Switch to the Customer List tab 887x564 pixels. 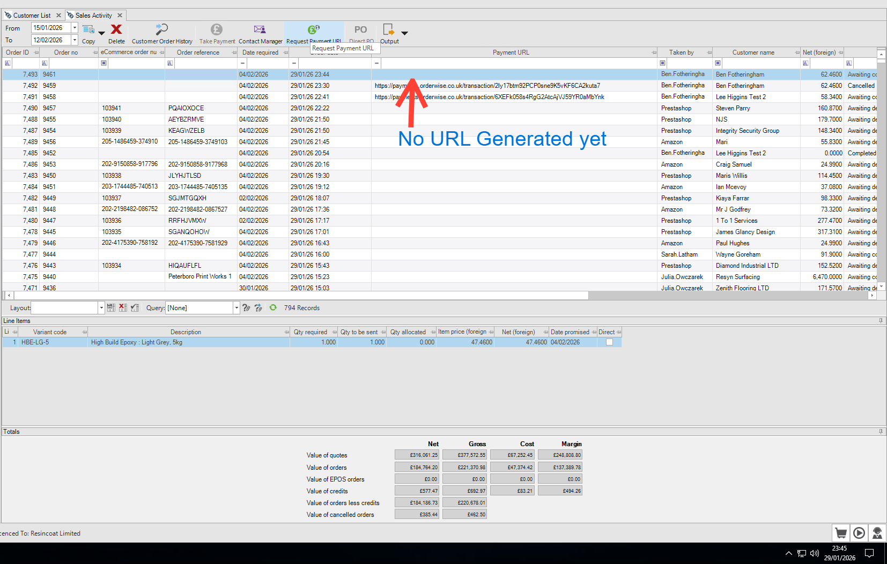[32, 16]
